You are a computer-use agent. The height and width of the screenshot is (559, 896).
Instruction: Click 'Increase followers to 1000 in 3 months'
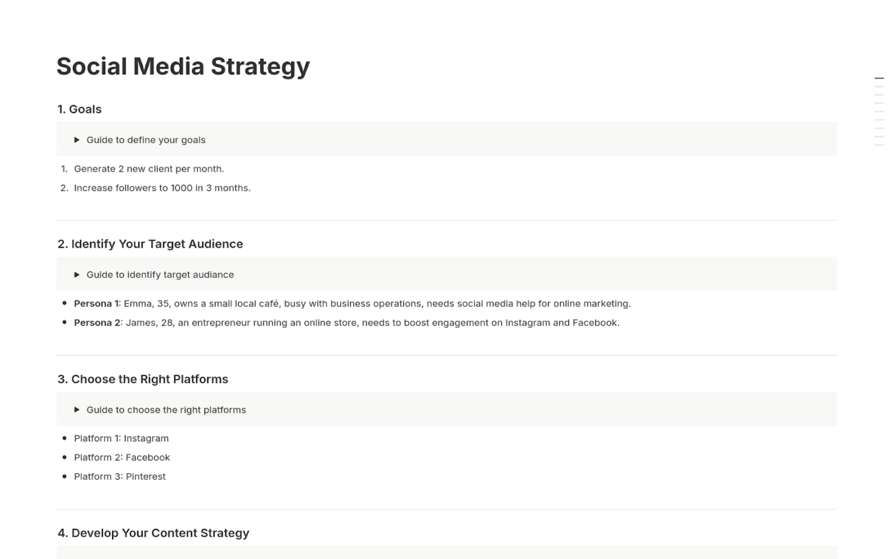[162, 187]
